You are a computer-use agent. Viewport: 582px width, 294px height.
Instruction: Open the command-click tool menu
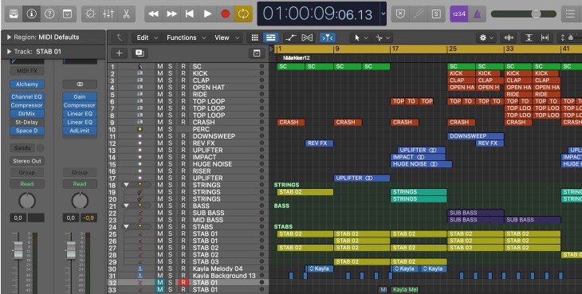pos(383,37)
